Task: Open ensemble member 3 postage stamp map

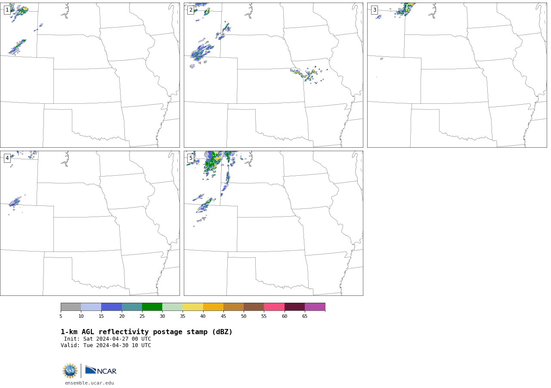Action: 457,75
